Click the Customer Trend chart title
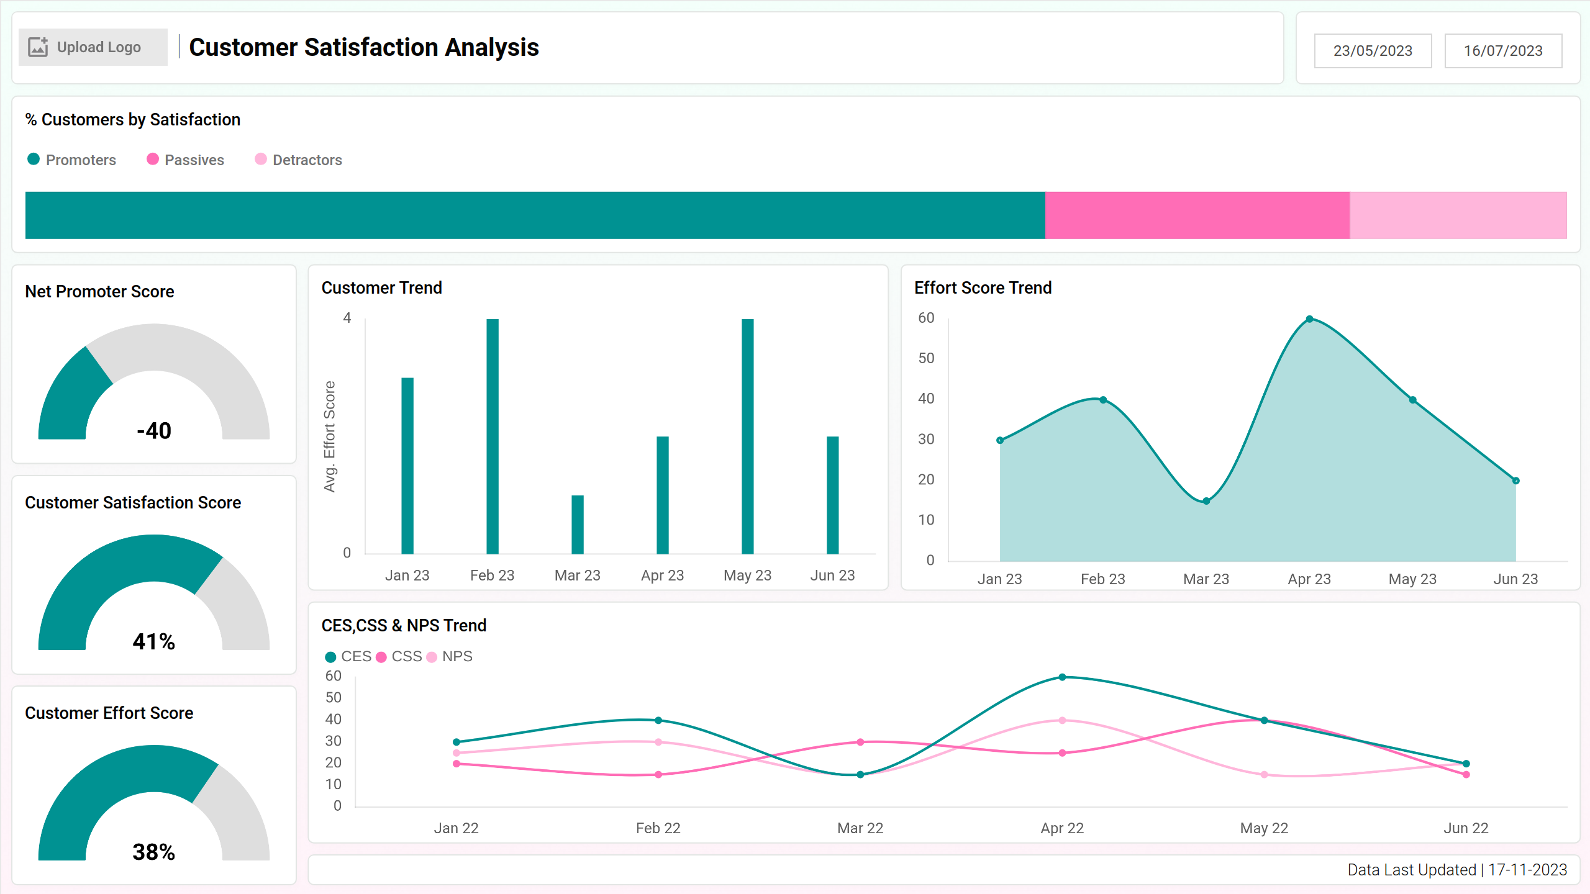1590x894 pixels. click(382, 287)
